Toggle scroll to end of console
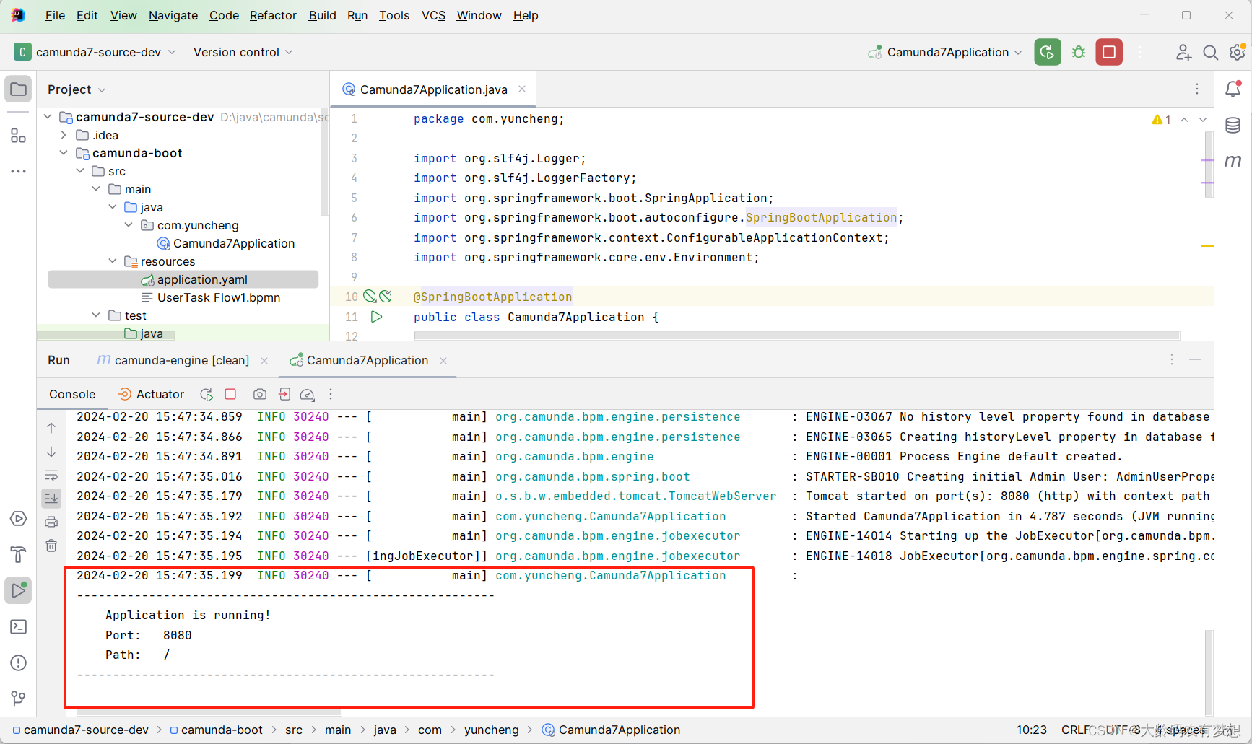Screen dimensions: 1252x744 51,498
